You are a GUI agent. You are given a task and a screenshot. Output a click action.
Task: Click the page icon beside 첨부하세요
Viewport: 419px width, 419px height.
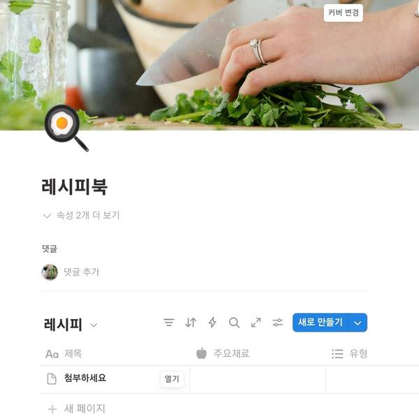pos(52,379)
